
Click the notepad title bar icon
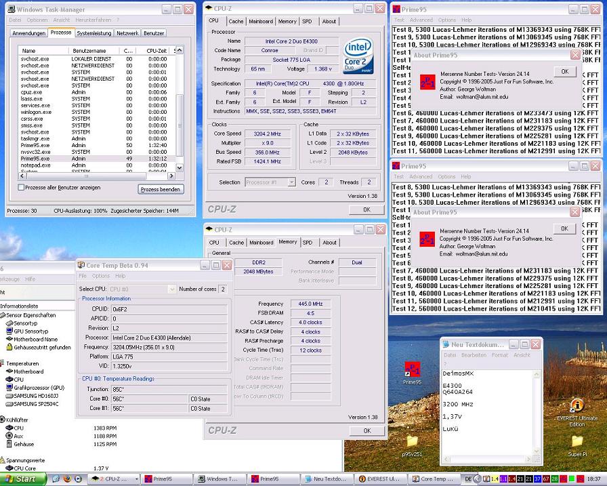pos(446,344)
